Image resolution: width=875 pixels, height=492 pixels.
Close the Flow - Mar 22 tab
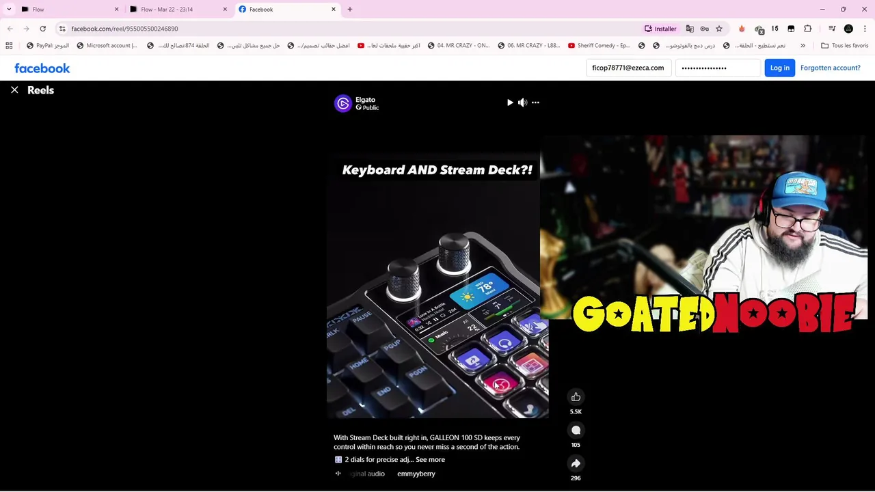225,10
